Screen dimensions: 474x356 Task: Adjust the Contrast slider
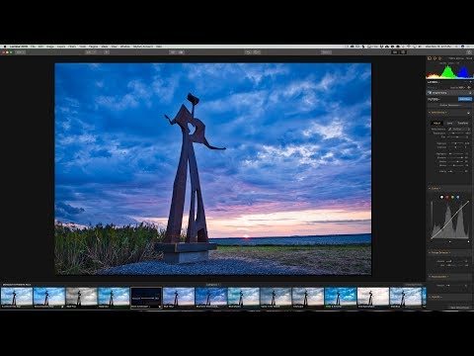coord(455,147)
